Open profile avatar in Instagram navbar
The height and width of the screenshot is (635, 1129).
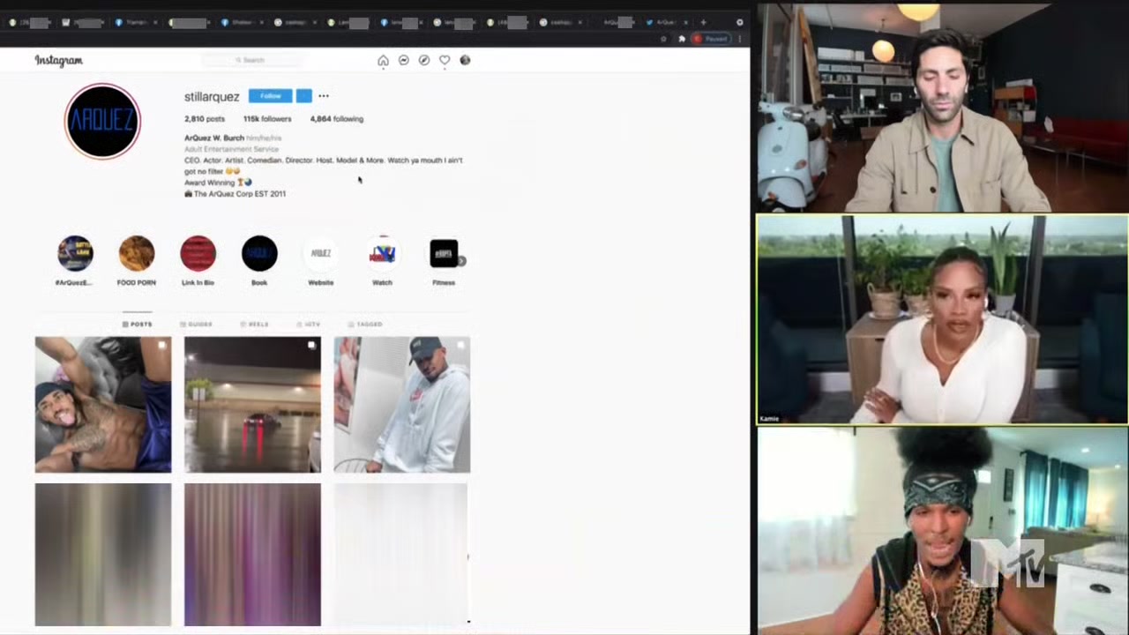tap(465, 61)
